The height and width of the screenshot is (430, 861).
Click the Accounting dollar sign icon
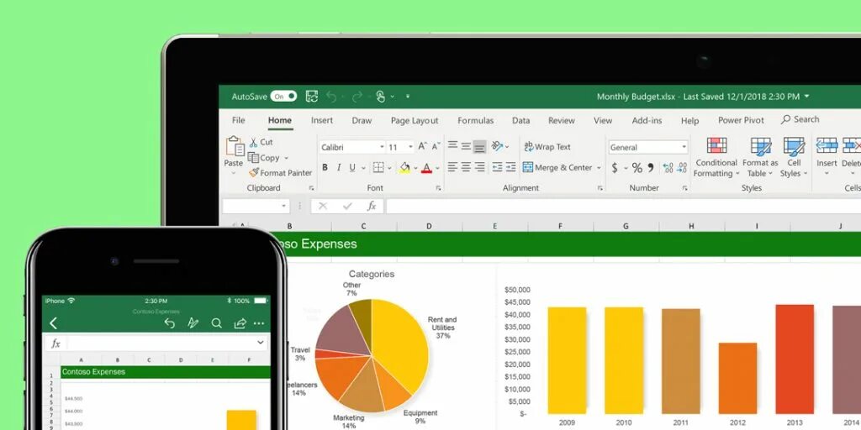click(615, 168)
